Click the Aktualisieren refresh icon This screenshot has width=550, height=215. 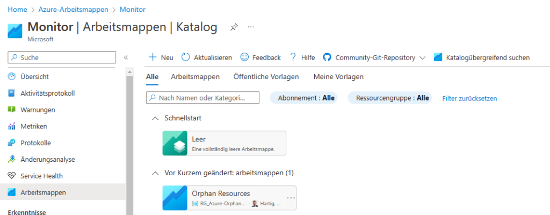pos(185,58)
